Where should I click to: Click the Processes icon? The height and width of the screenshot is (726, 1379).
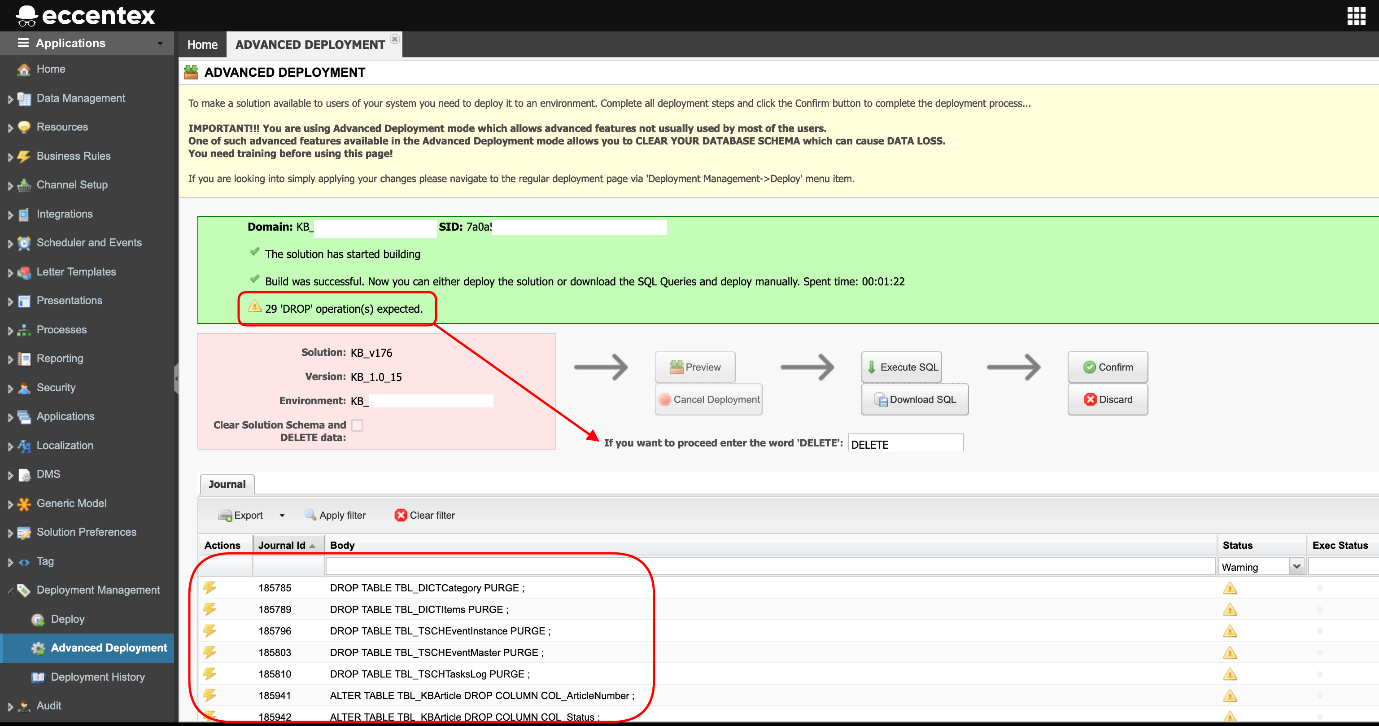pos(24,330)
